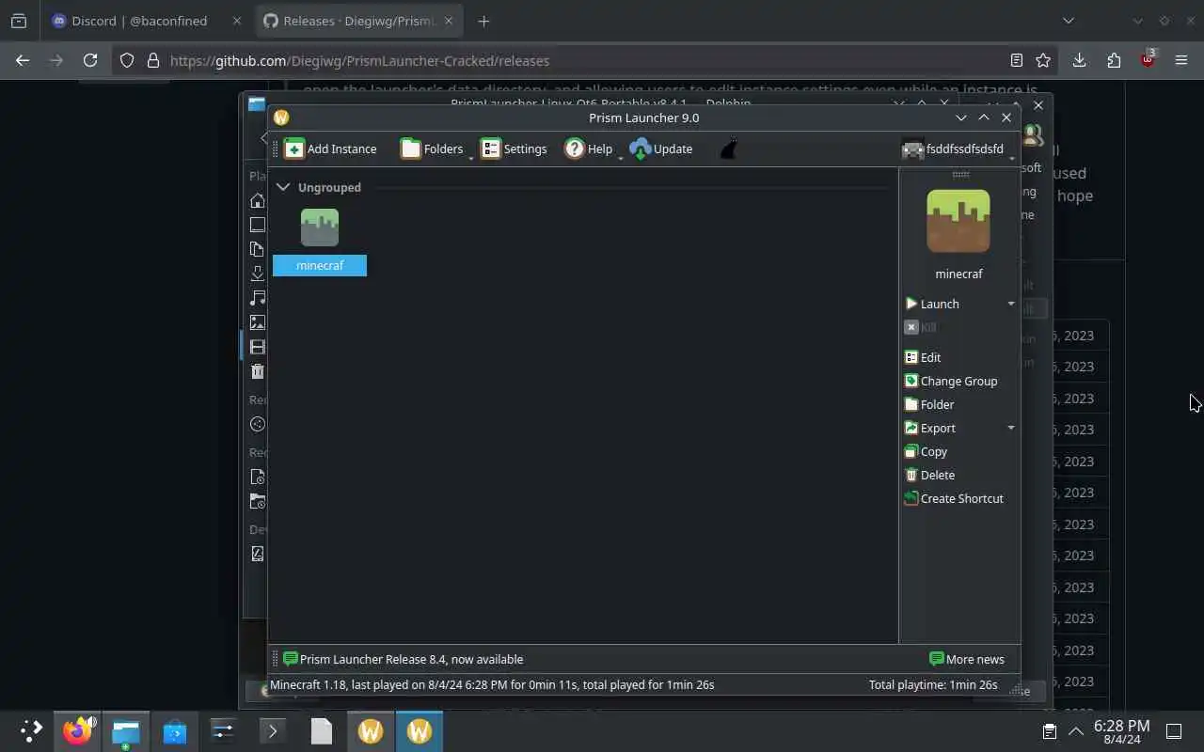The height and width of the screenshot is (752, 1204).
Task: Open the Firefox hamburger menu
Action: click(x=1181, y=60)
